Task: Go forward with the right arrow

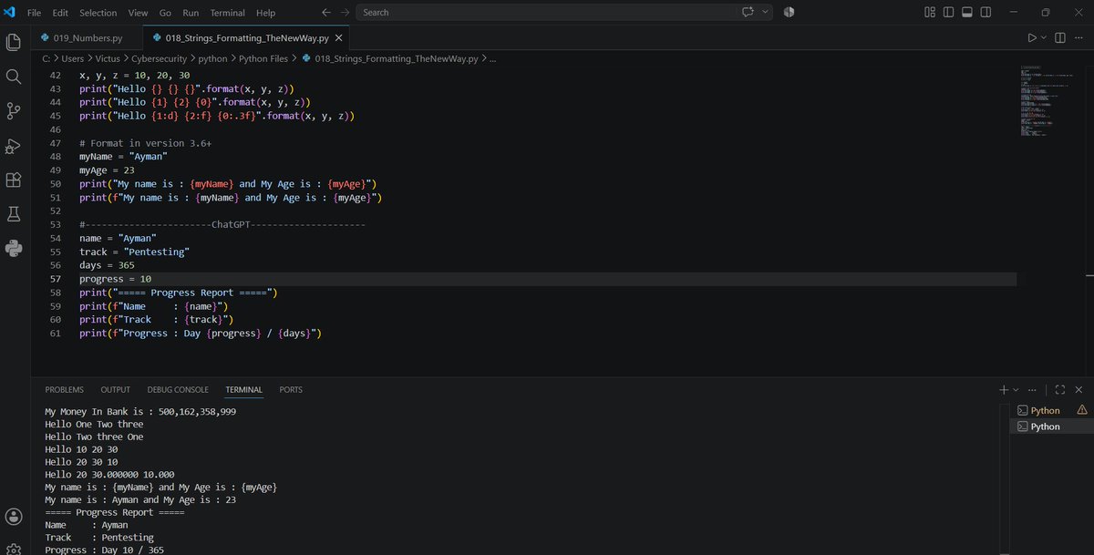Action: [x=346, y=13]
